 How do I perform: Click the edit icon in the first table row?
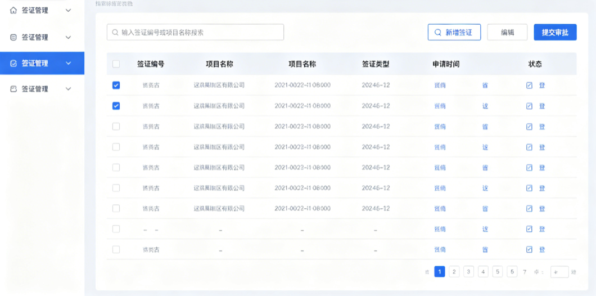[x=529, y=85]
